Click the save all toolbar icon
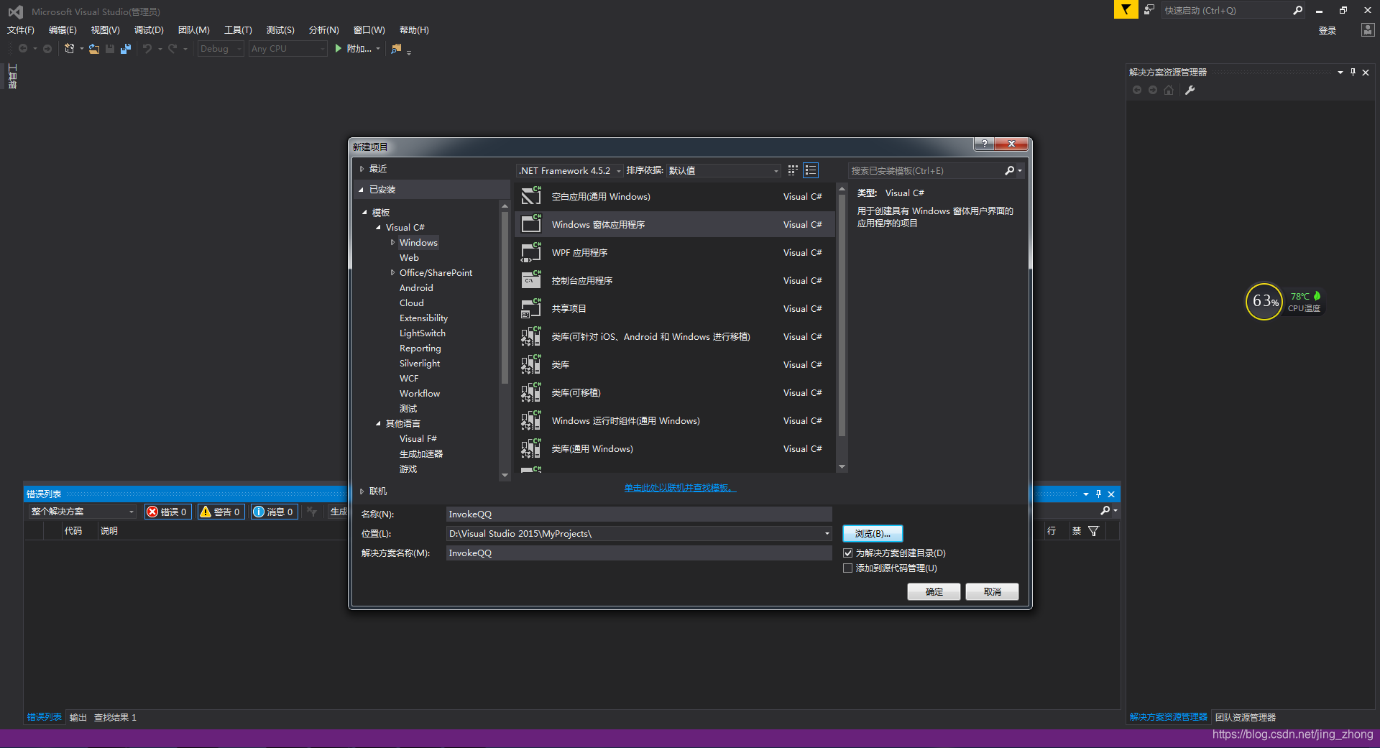This screenshot has width=1380, height=748. [x=126, y=49]
